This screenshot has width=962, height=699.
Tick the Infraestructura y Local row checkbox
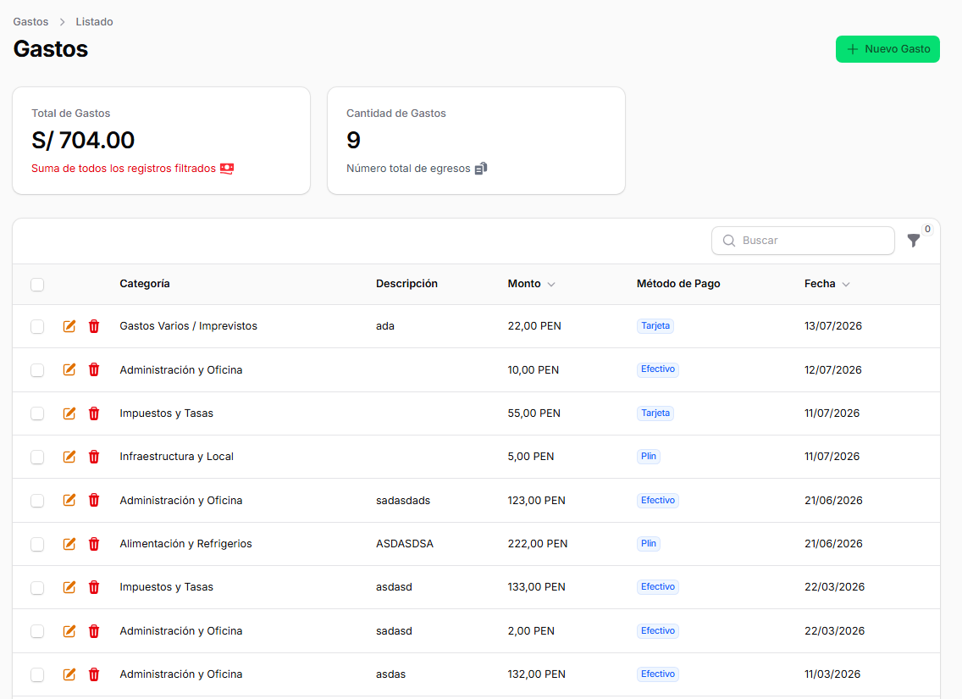[37, 458]
